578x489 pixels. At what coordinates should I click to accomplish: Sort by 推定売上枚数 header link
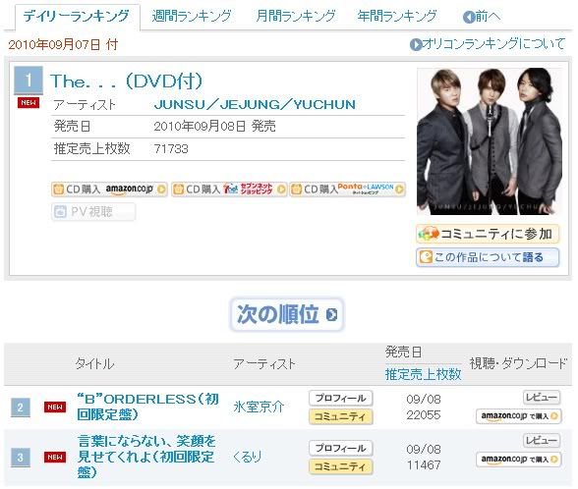(423, 374)
